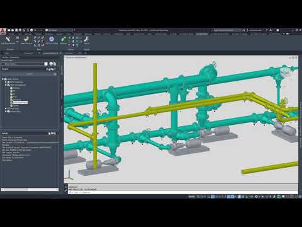Viewport: 302px width, 227px height.
Task: Click the MODEL button in the status bar
Action: tap(192, 197)
